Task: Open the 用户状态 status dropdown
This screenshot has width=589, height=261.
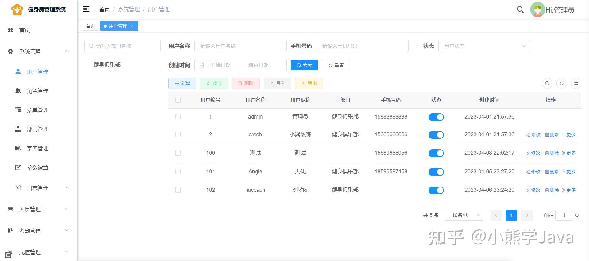Action: 484,46
